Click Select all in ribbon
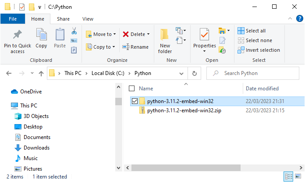The image size is (305, 182). coord(255,31)
